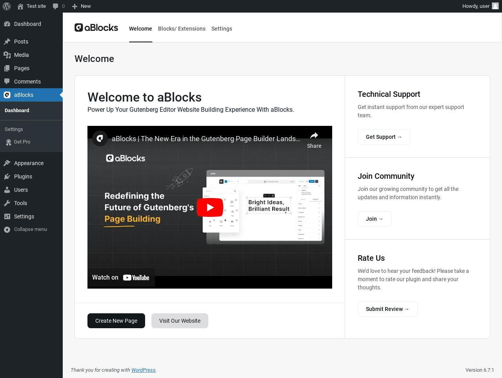502x378 pixels.
Task: Play the aBlocks YouTube video
Action: [210, 207]
